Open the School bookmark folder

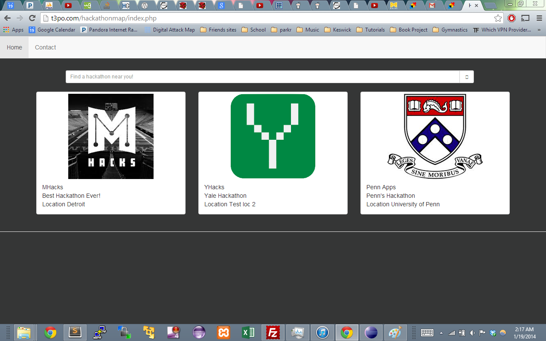[x=253, y=30]
